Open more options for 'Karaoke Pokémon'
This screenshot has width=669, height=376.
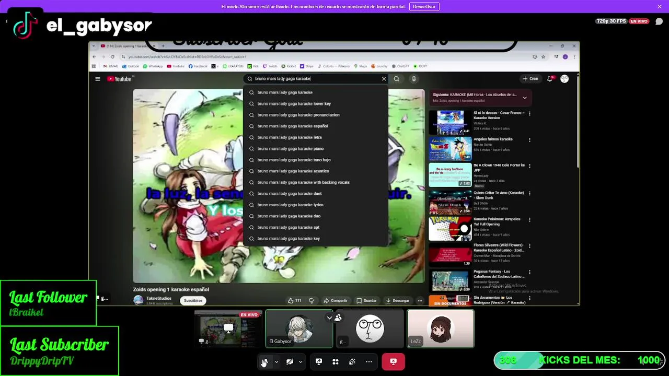tap(529, 220)
